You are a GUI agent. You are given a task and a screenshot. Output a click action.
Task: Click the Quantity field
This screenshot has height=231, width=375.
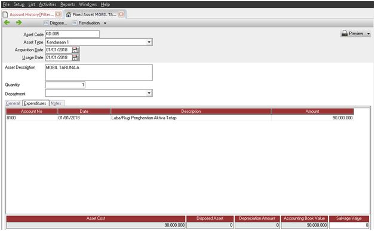pyautogui.click(x=65, y=85)
